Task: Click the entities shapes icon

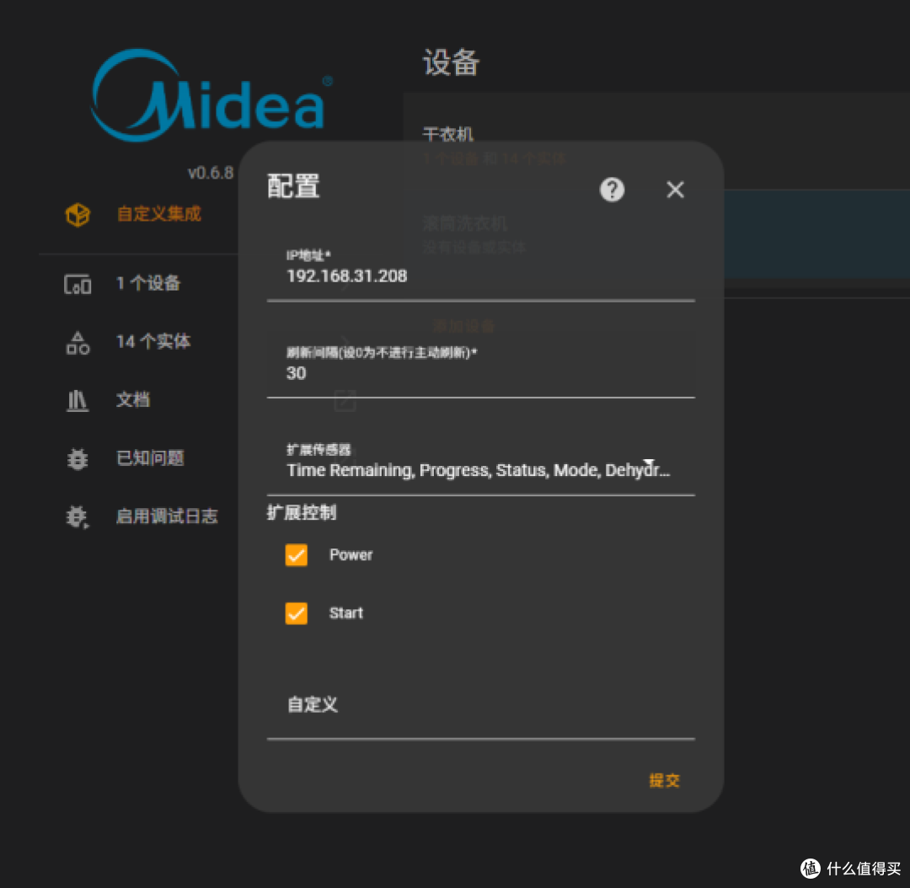Action: pyautogui.click(x=78, y=342)
